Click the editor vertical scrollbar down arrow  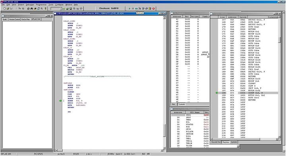coord(164,148)
